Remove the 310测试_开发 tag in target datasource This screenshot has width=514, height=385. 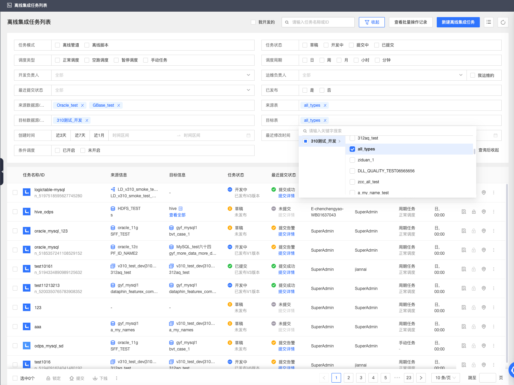[87, 120]
